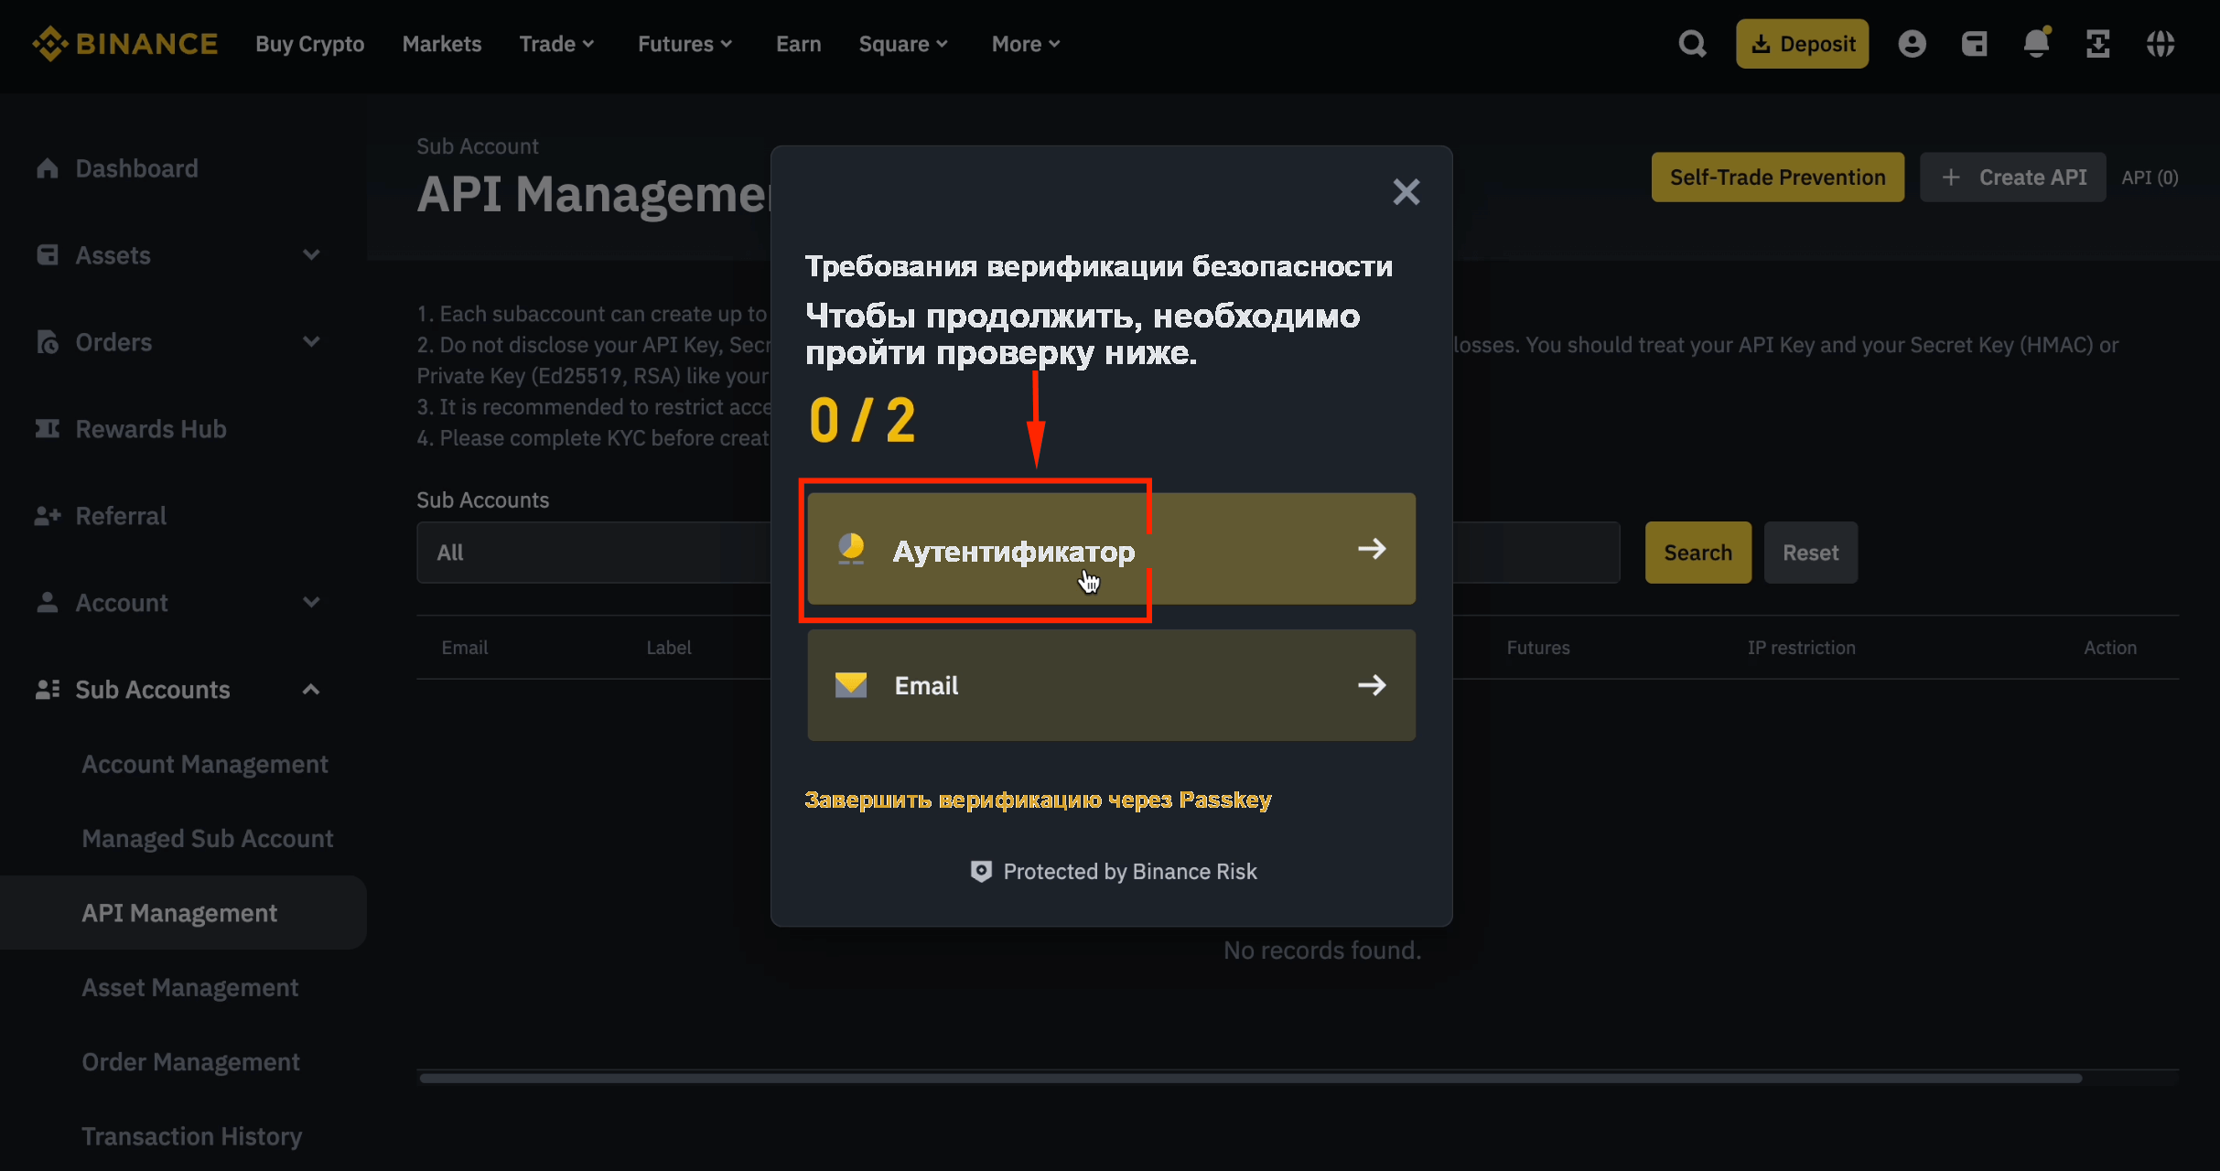This screenshot has height=1171, width=2220.
Task: Choose Аутентификатор verification option
Action: point(1111,549)
